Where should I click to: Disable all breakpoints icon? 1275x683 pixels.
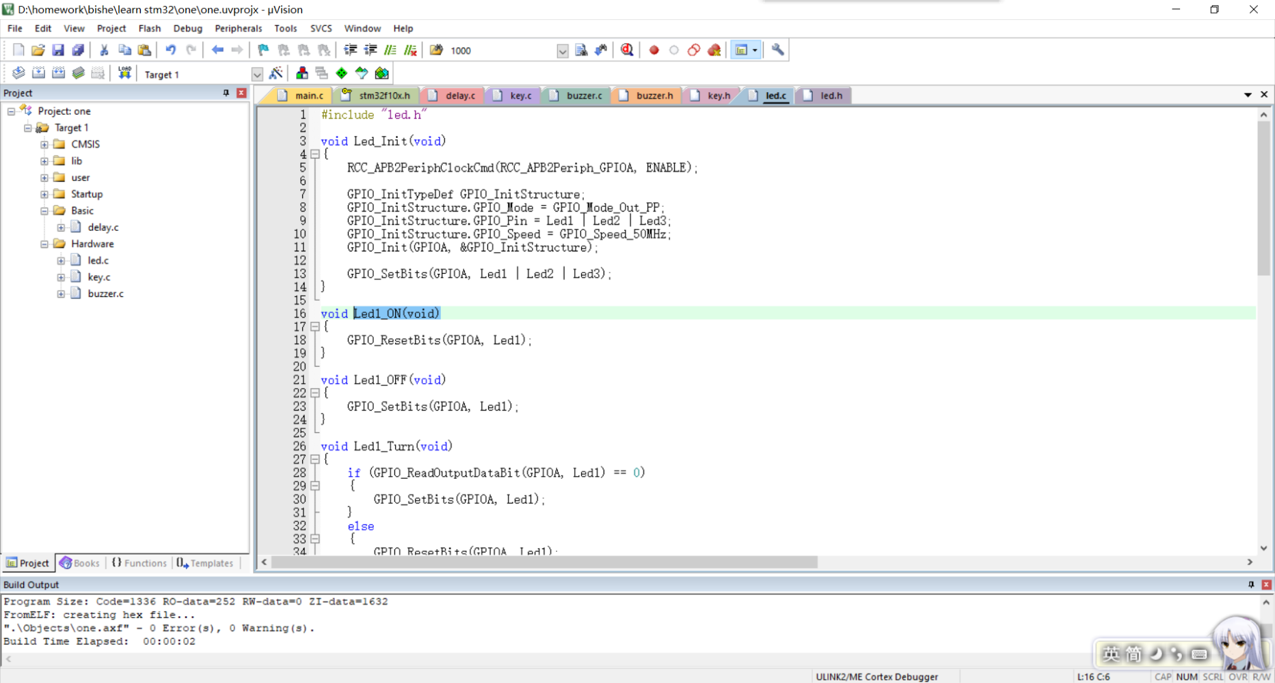click(x=694, y=50)
